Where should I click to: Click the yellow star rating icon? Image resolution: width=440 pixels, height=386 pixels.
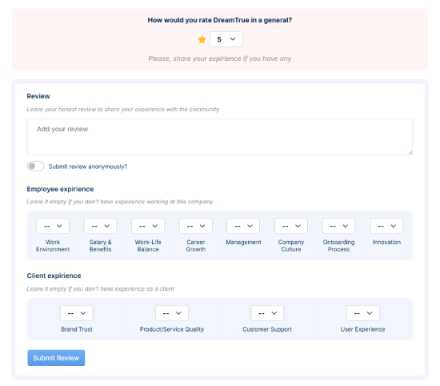click(202, 39)
